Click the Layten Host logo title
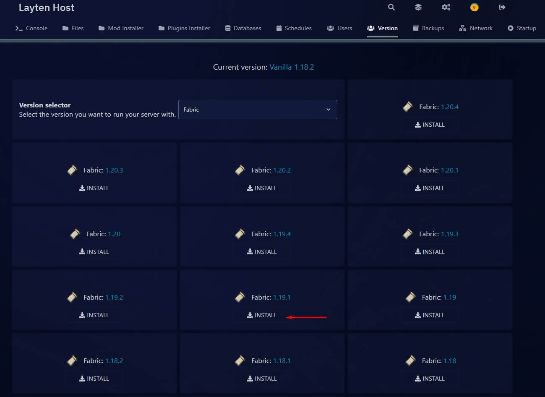 tap(47, 8)
